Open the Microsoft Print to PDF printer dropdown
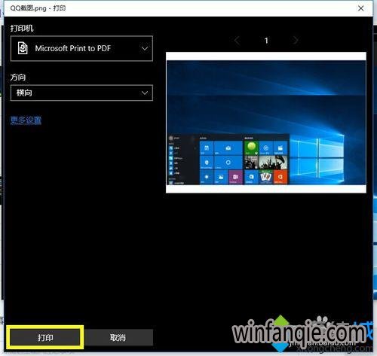Image resolution: width=377 pixels, height=356 pixels. click(x=81, y=48)
